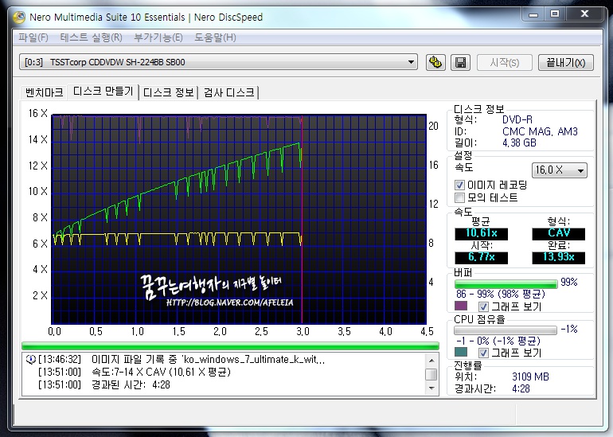
Task: Click the log scroll down arrow
Action: pos(431,388)
